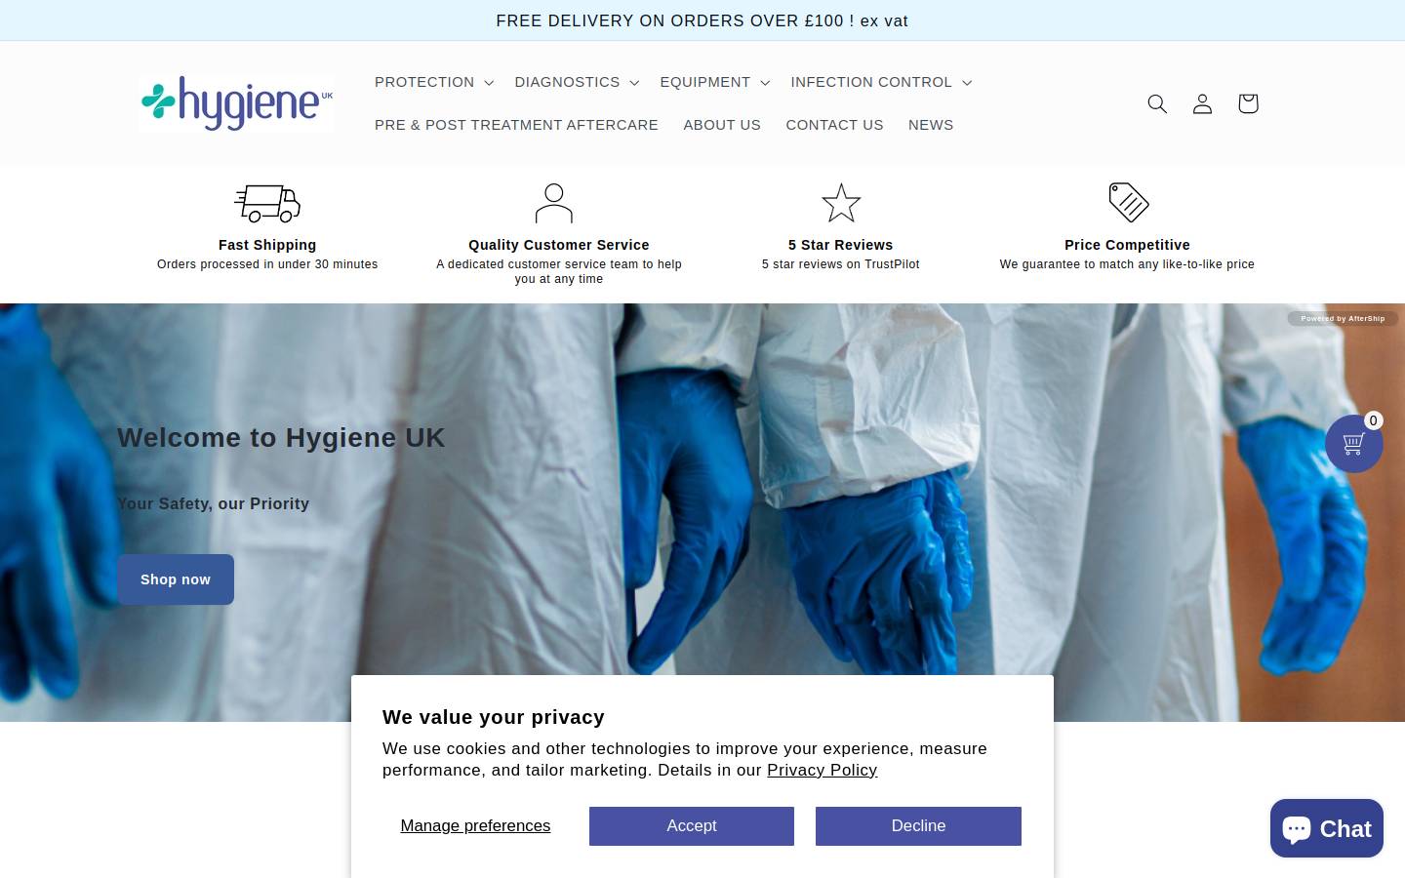
Task: Click the free delivery announcement bar
Action: pos(702,20)
